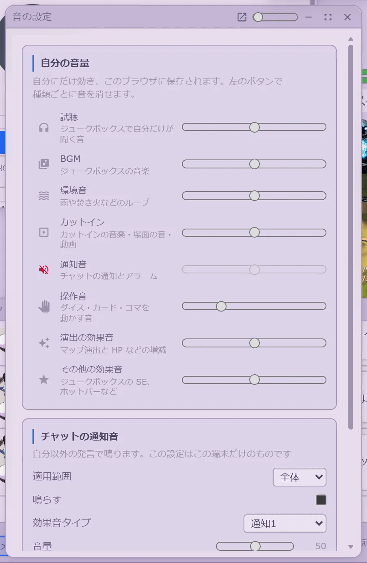Click the vertical scrollbar thumb
367x563 pixels.
[x=351, y=237]
